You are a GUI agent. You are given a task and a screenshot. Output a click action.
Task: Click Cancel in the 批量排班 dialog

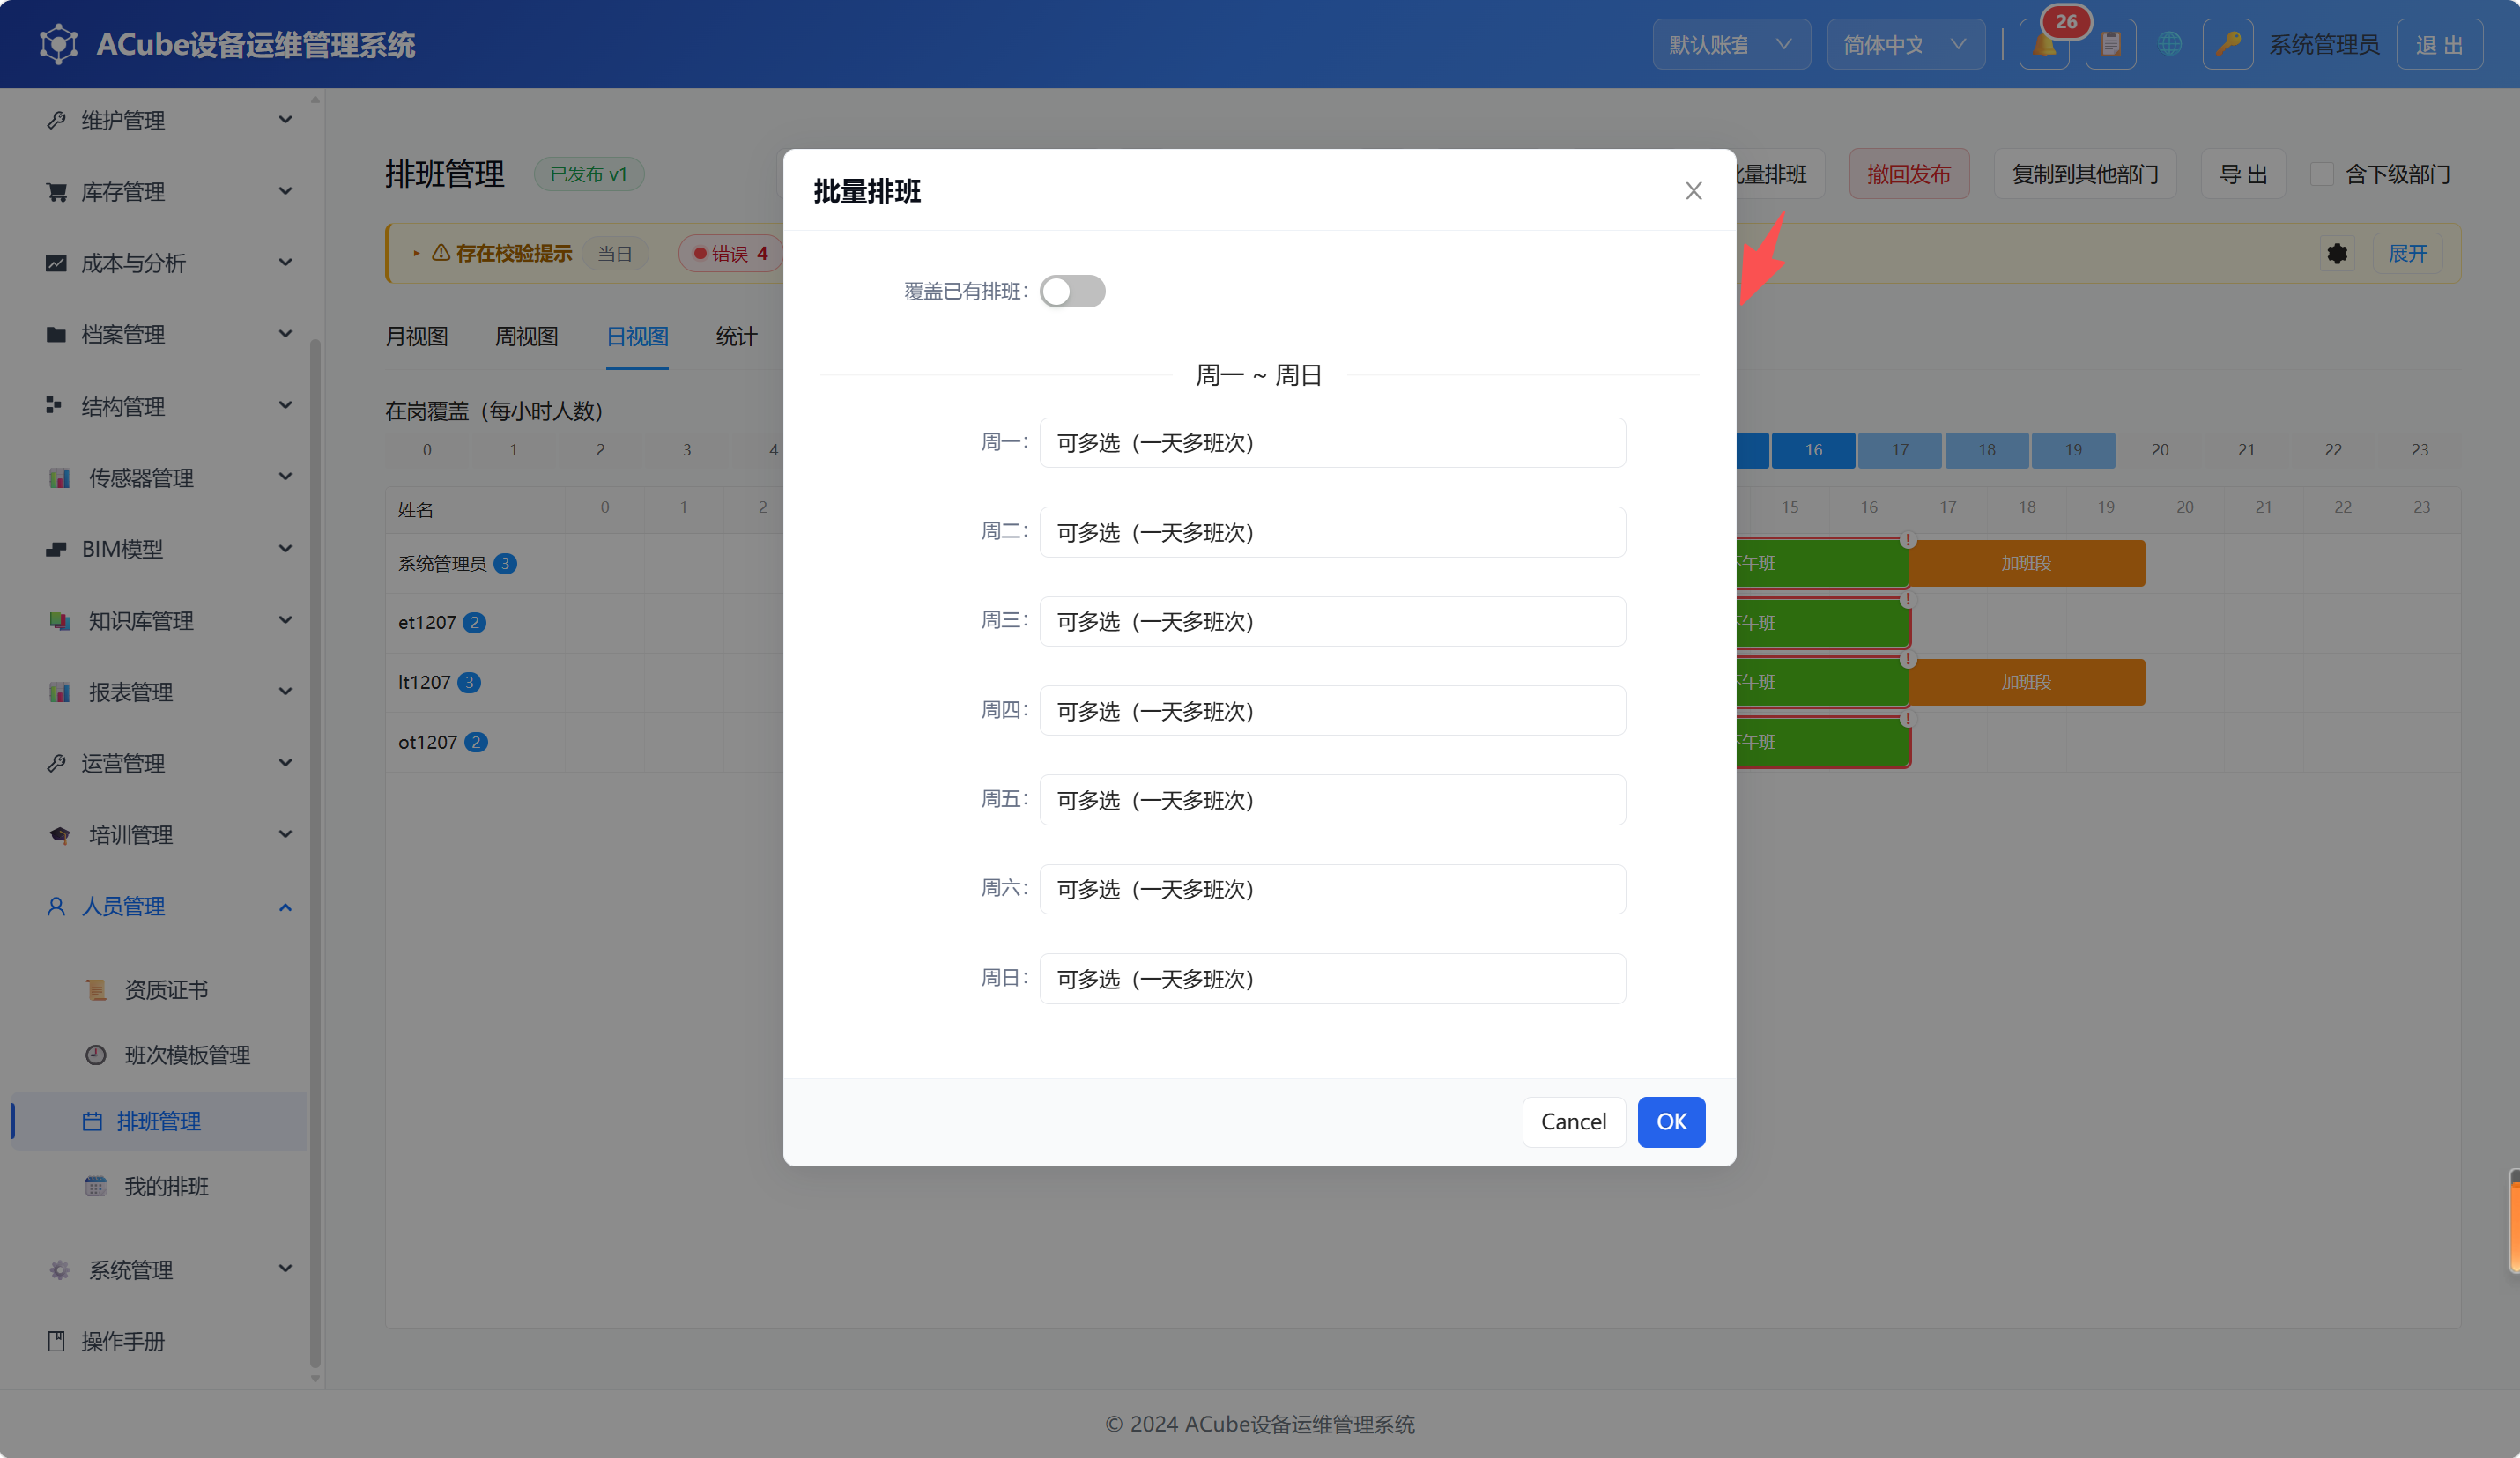1573,1121
